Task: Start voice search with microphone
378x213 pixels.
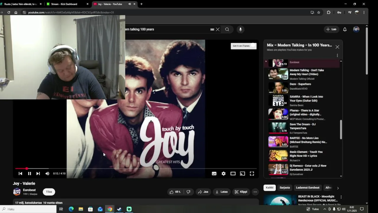Action: click(x=240, y=29)
